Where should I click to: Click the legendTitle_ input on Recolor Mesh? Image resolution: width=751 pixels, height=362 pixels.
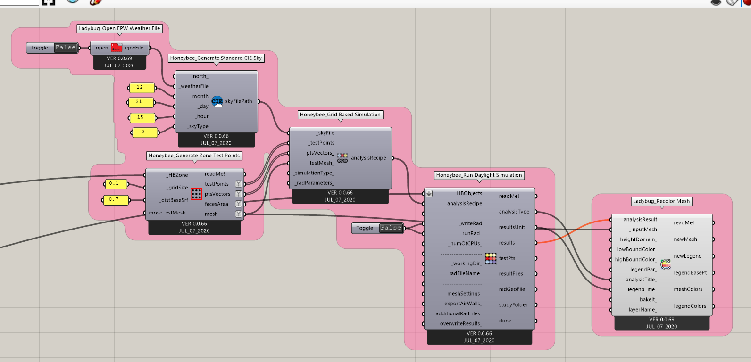coord(642,289)
